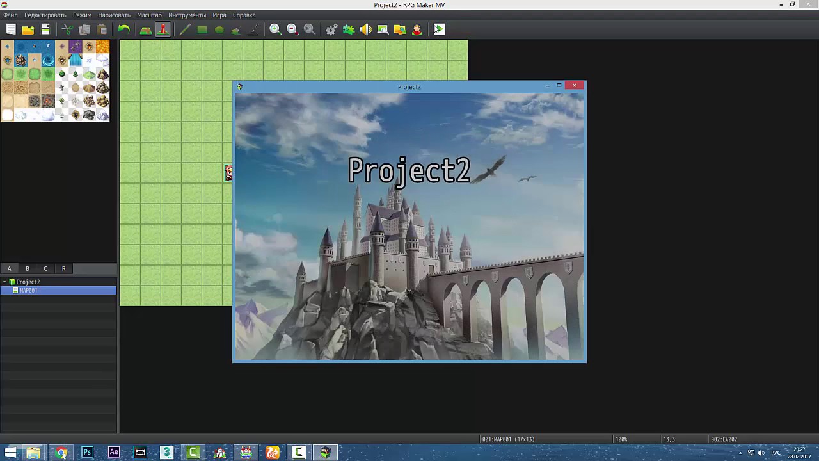Select the Rectangle drawing tool
Viewport: 819px width, 461px height.
click(202, 29)
